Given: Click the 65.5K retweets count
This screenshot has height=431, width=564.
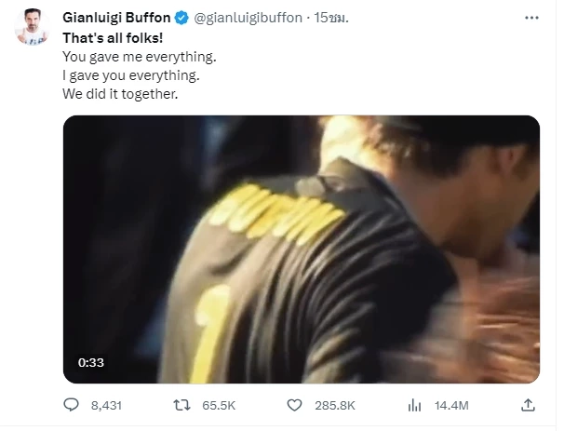Looking at the screenshot, I should pyautogui.click(x=220, y=405).
